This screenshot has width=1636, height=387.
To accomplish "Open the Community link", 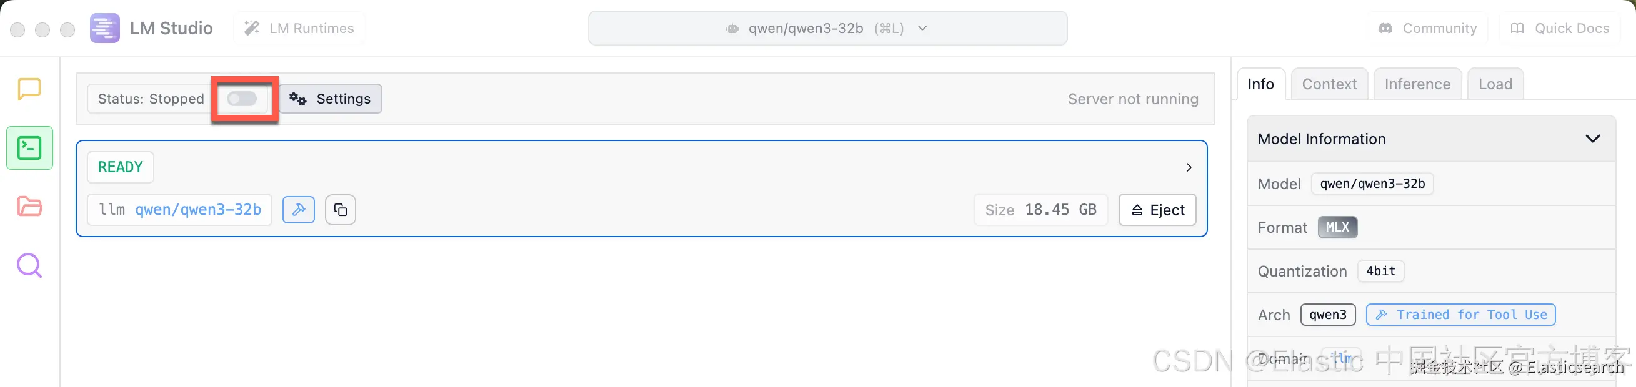I will click(1428, 28).
